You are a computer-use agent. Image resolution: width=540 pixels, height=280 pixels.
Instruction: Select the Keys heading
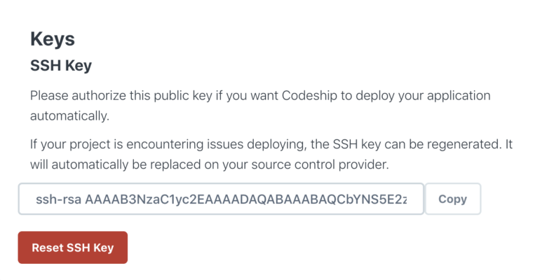pyautogui.click(x=53, y=38)
